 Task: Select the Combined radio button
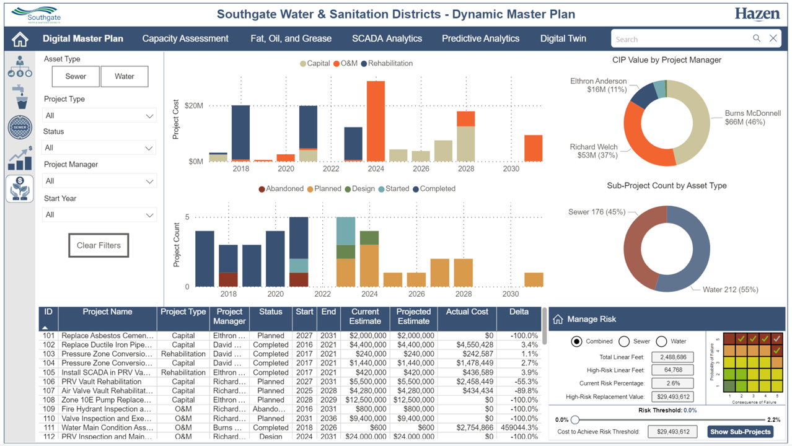click(x=576, y=341)
